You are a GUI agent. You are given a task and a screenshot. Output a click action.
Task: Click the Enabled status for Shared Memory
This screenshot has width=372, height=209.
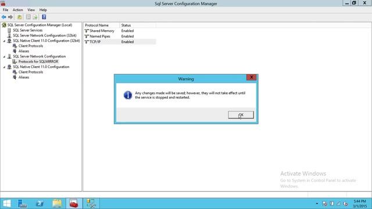coord(127,31)
